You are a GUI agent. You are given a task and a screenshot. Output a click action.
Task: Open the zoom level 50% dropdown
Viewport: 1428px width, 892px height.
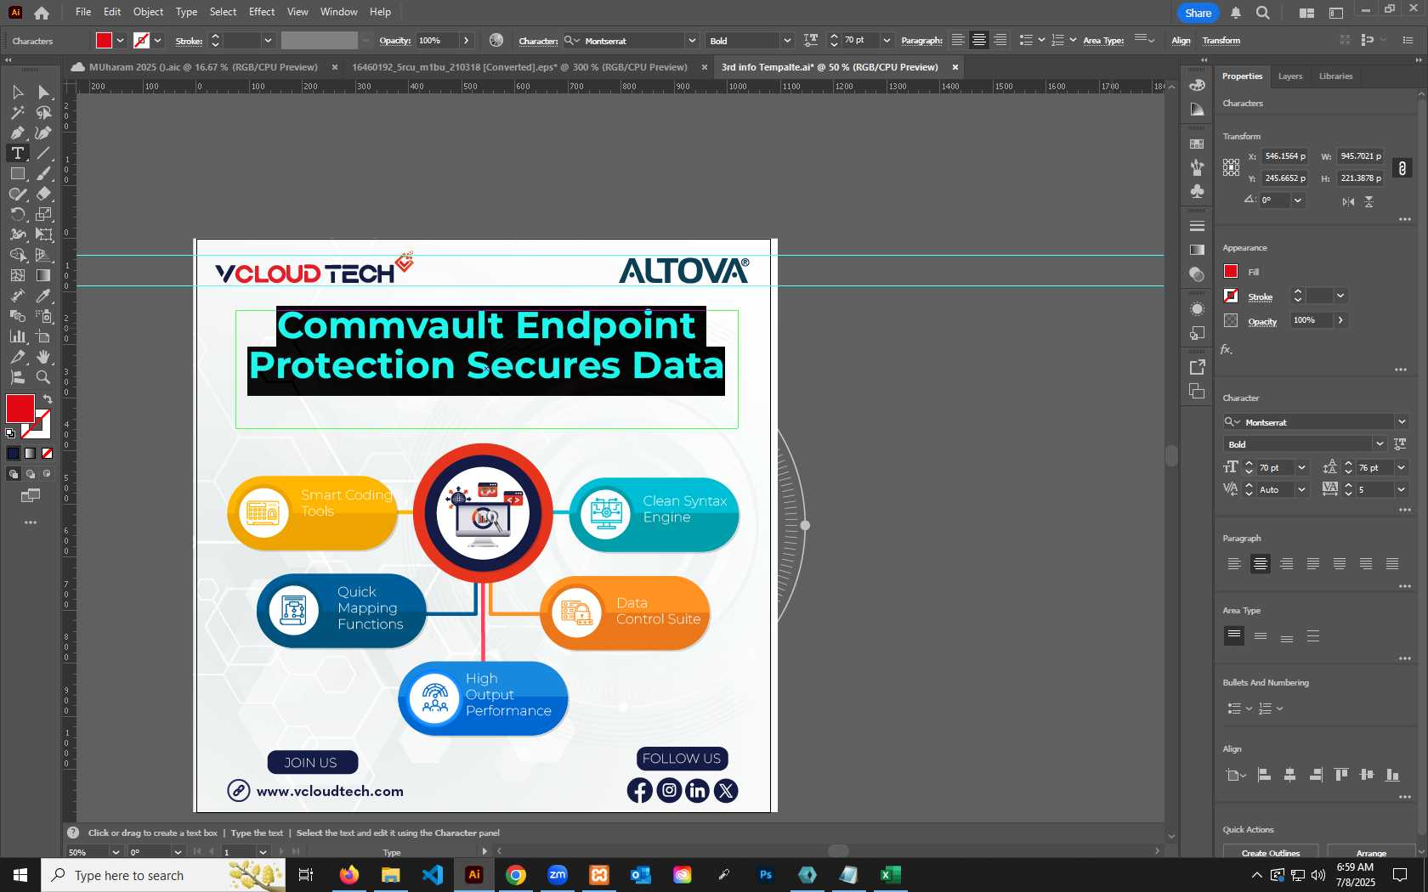116,852
